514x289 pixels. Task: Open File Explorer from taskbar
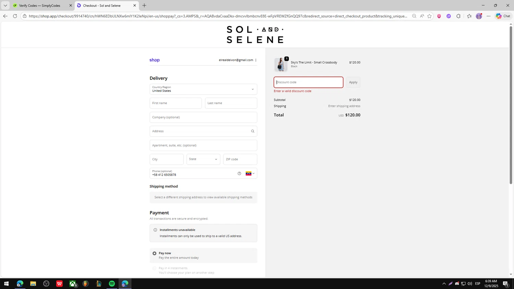(x=33, y=284)
